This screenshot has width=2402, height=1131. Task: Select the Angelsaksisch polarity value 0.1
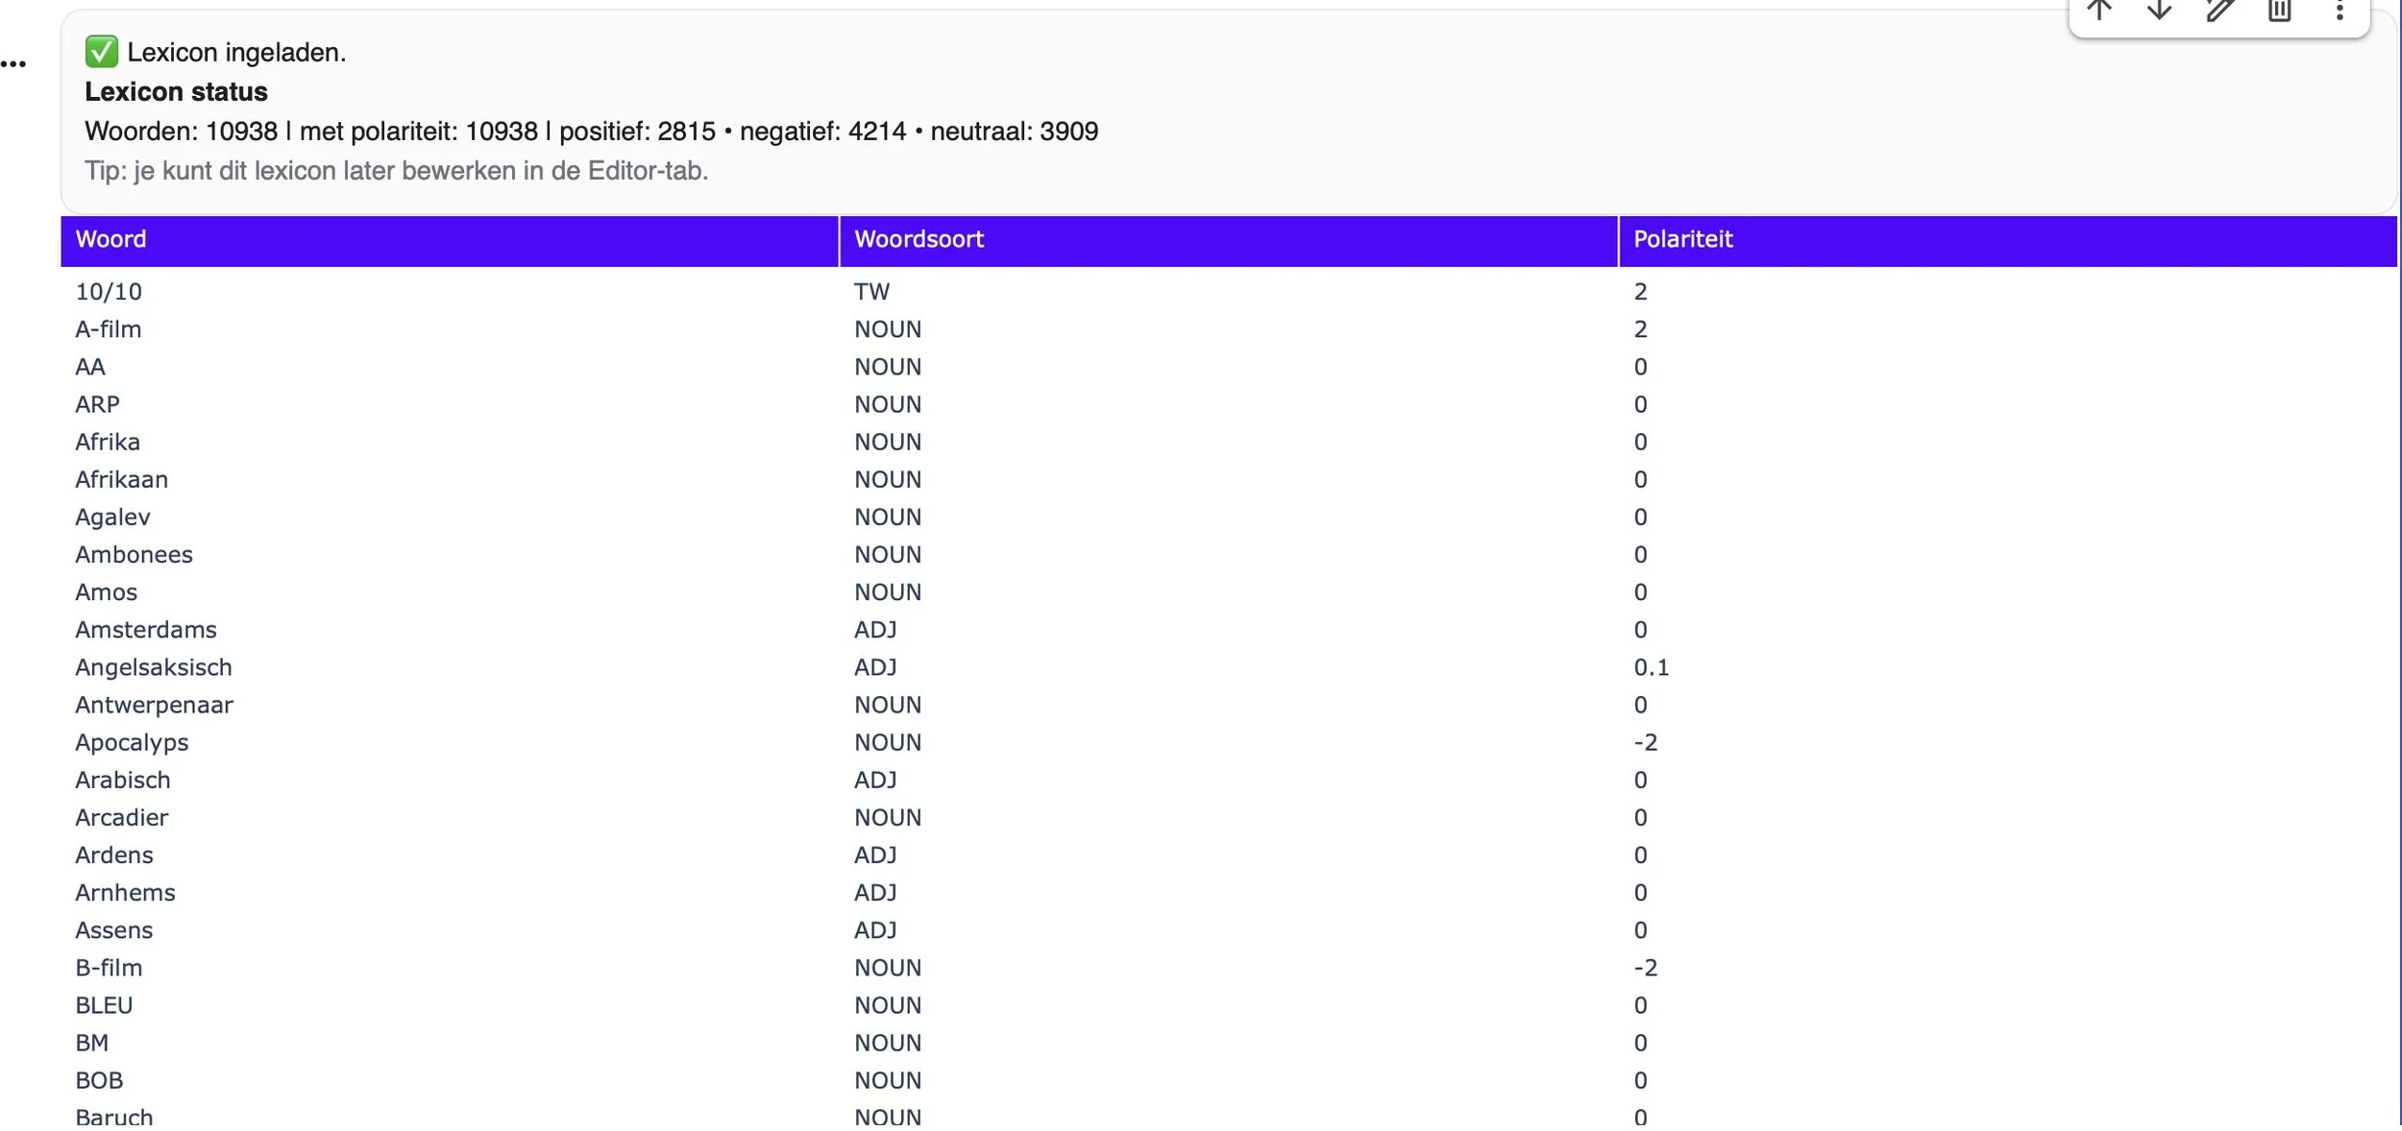point(1651,667)
